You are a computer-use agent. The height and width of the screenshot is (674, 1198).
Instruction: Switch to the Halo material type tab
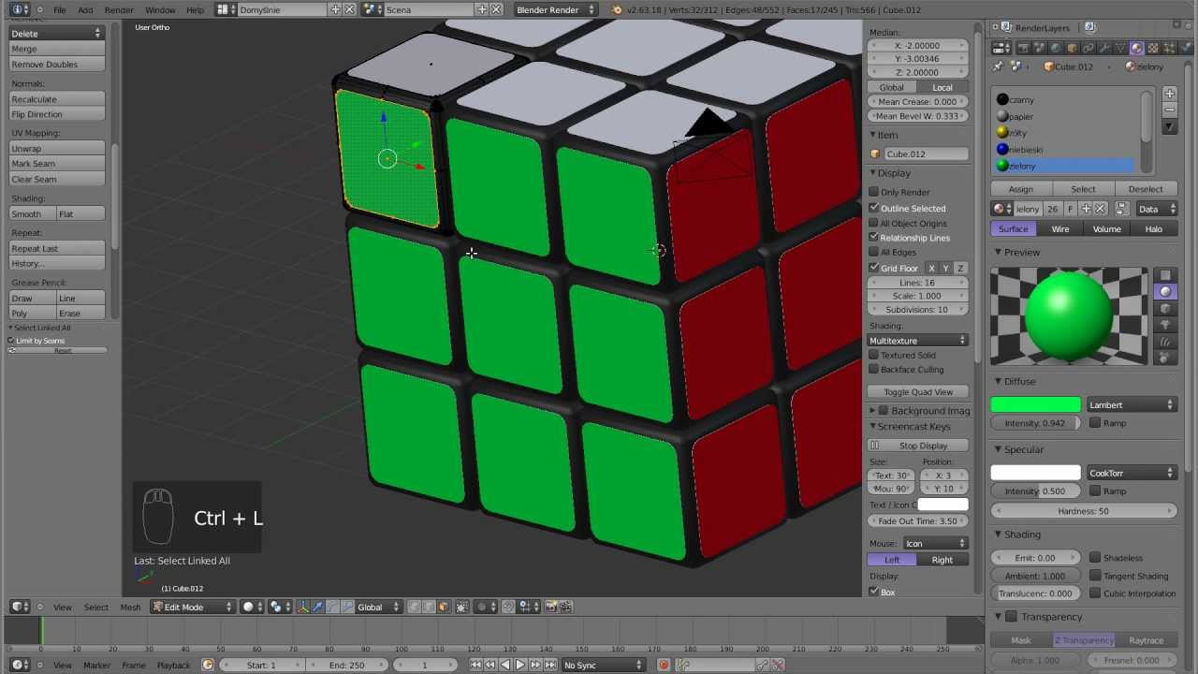tap(1153, 228)
